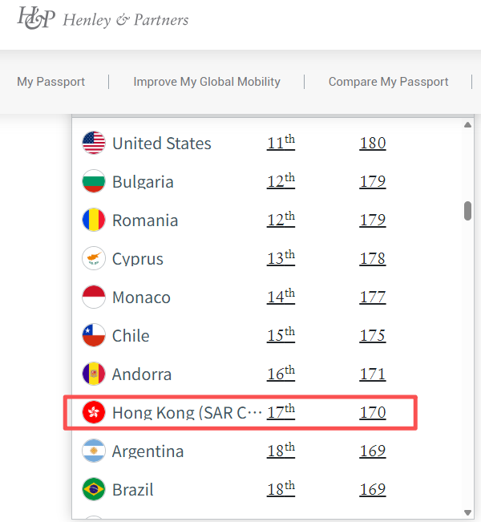Click United States visa-free score 180
The width and height of the screenshot is (481, 522).
373,144
